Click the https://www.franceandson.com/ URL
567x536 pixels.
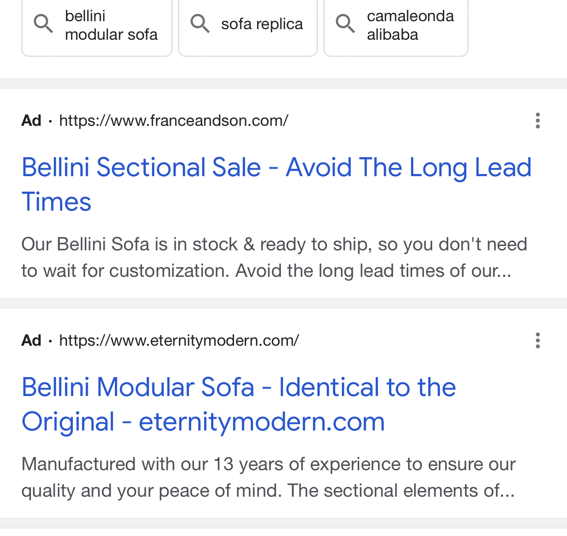(x=174, y=121)
